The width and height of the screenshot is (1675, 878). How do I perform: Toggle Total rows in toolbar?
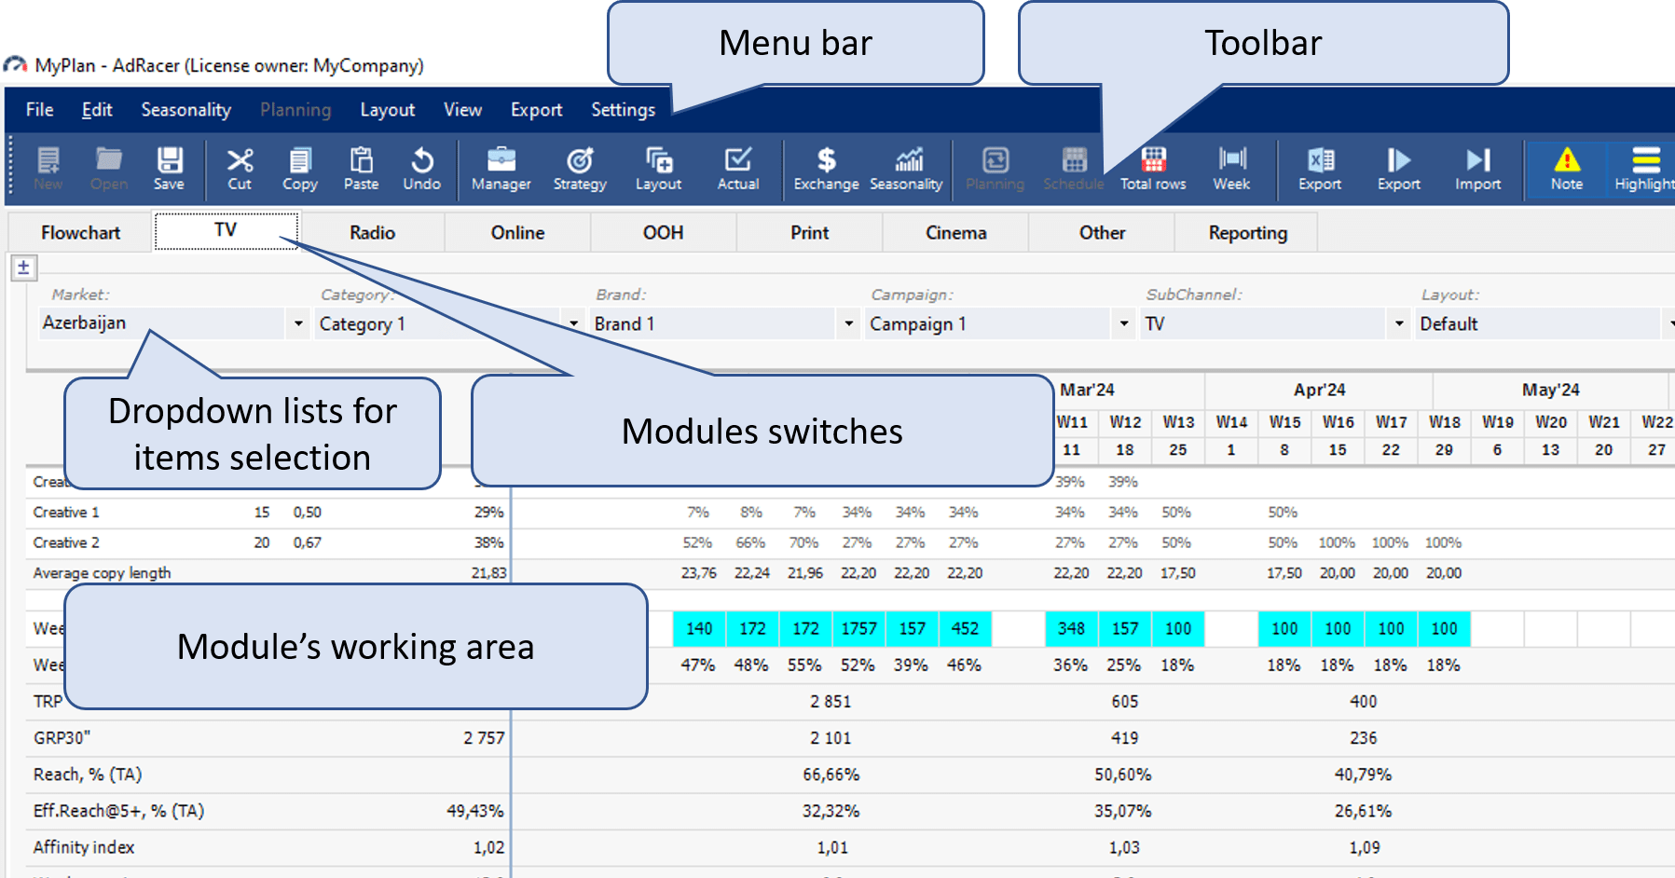(x=1153, y=169)
